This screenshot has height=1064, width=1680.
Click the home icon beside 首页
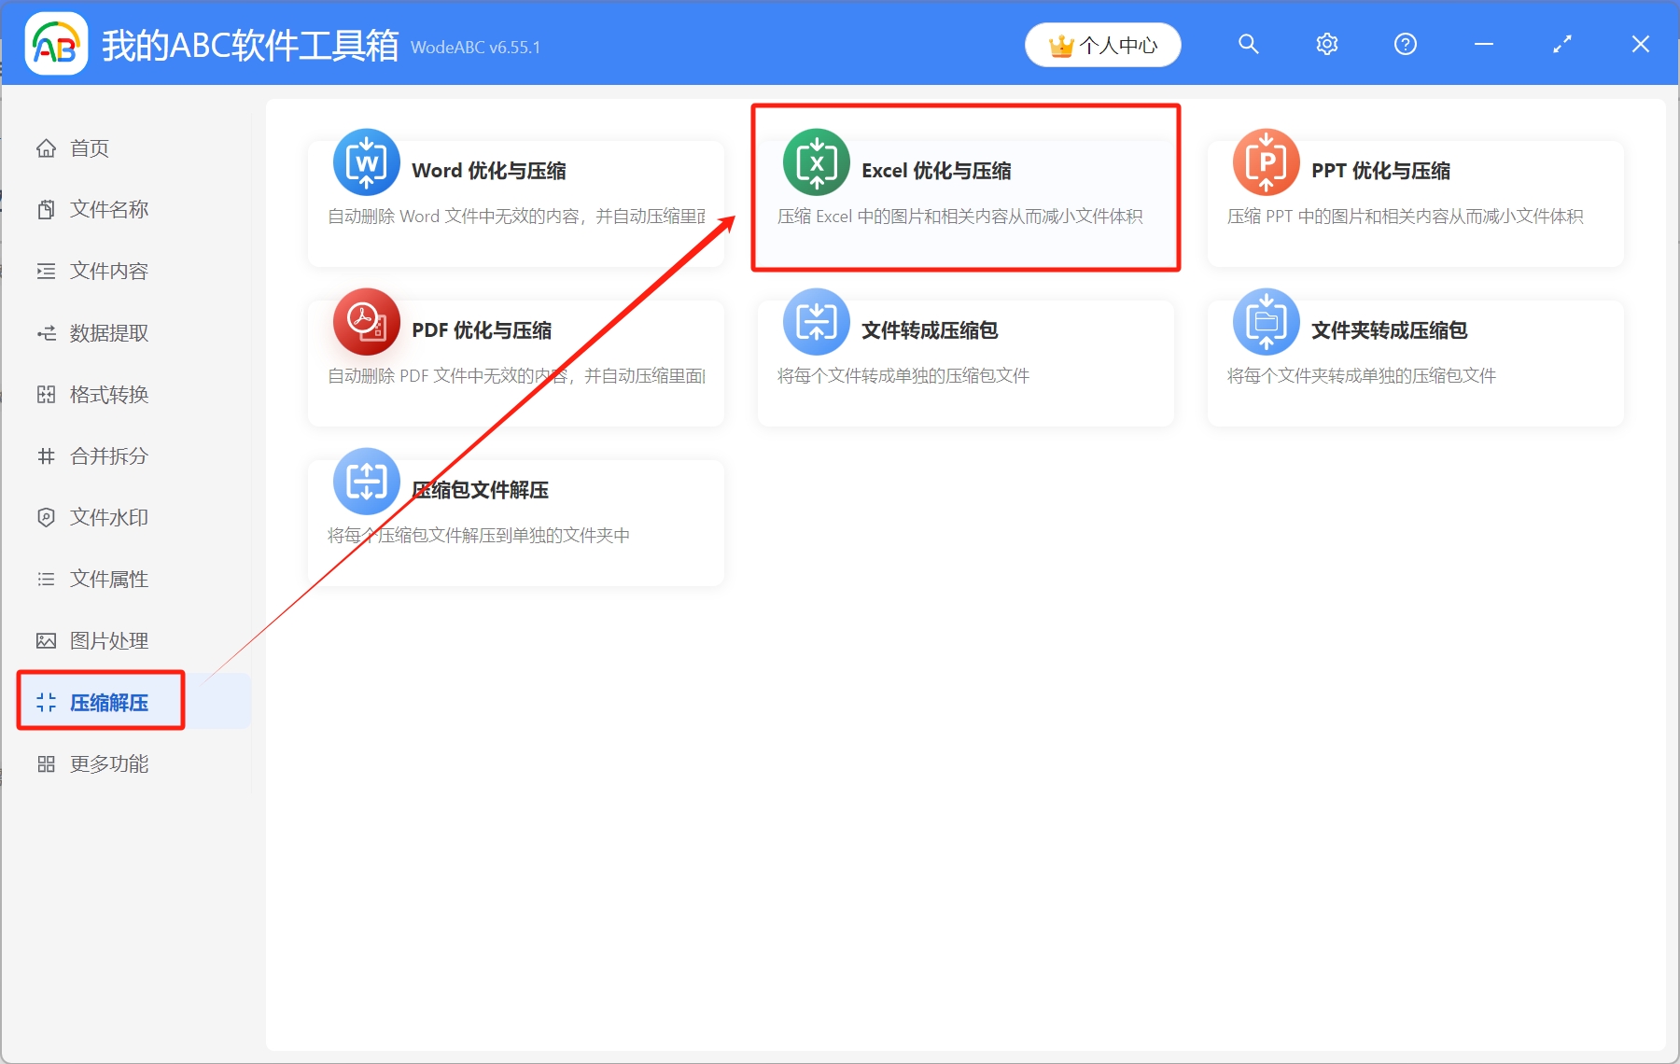pos(46,148)
